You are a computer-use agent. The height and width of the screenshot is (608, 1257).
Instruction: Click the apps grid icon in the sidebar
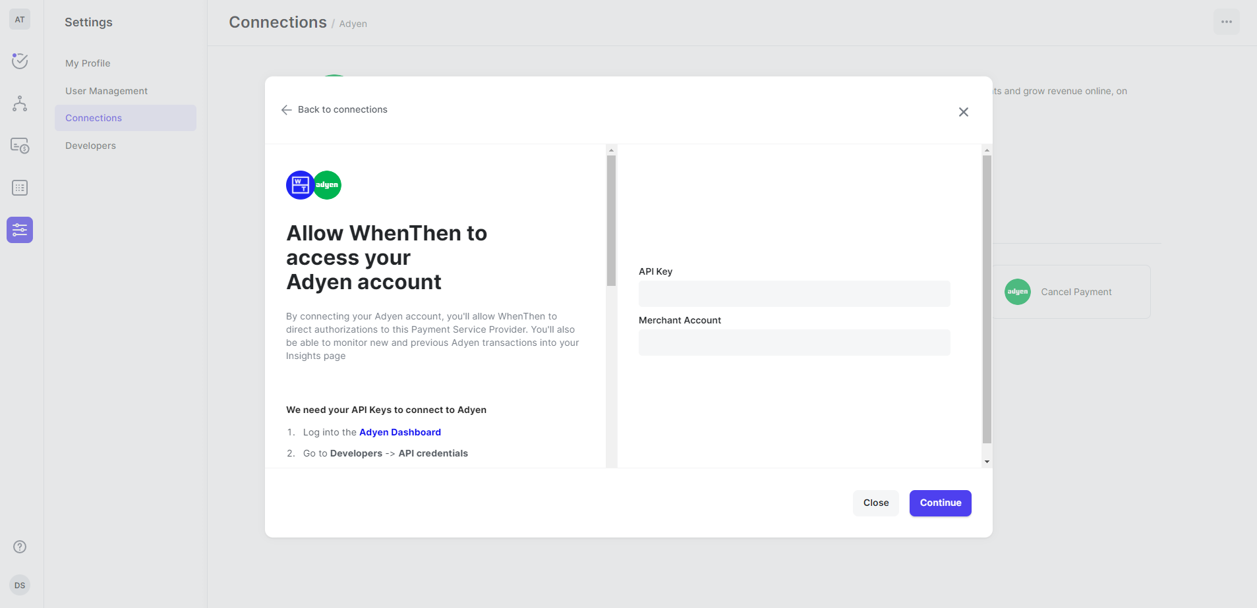[x=19, y=188]
